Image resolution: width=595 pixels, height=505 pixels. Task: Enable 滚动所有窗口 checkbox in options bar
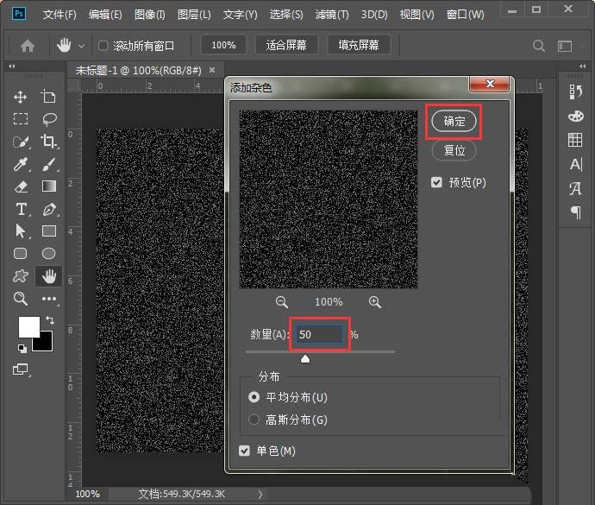click(103, 45)
